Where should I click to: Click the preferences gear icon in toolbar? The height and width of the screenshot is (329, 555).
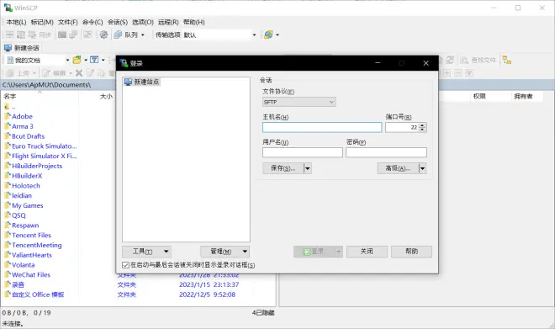pos(103,34)
